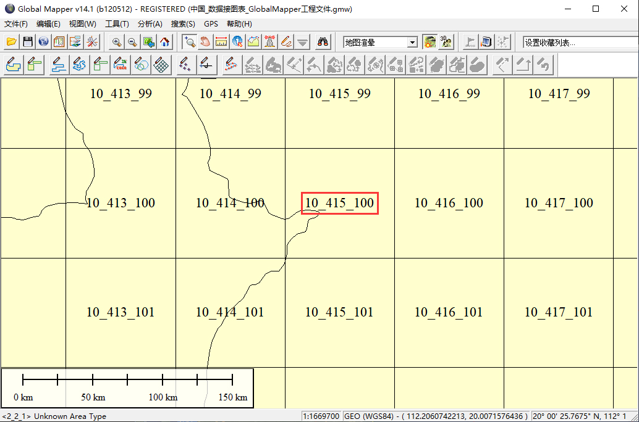
Task: Open the 文件(F) menu
Action: (x=15, y=24)
